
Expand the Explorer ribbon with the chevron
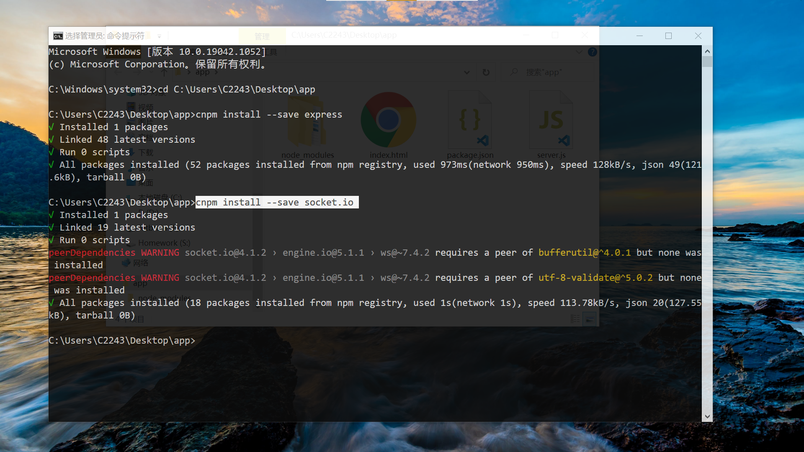(579, 52)
